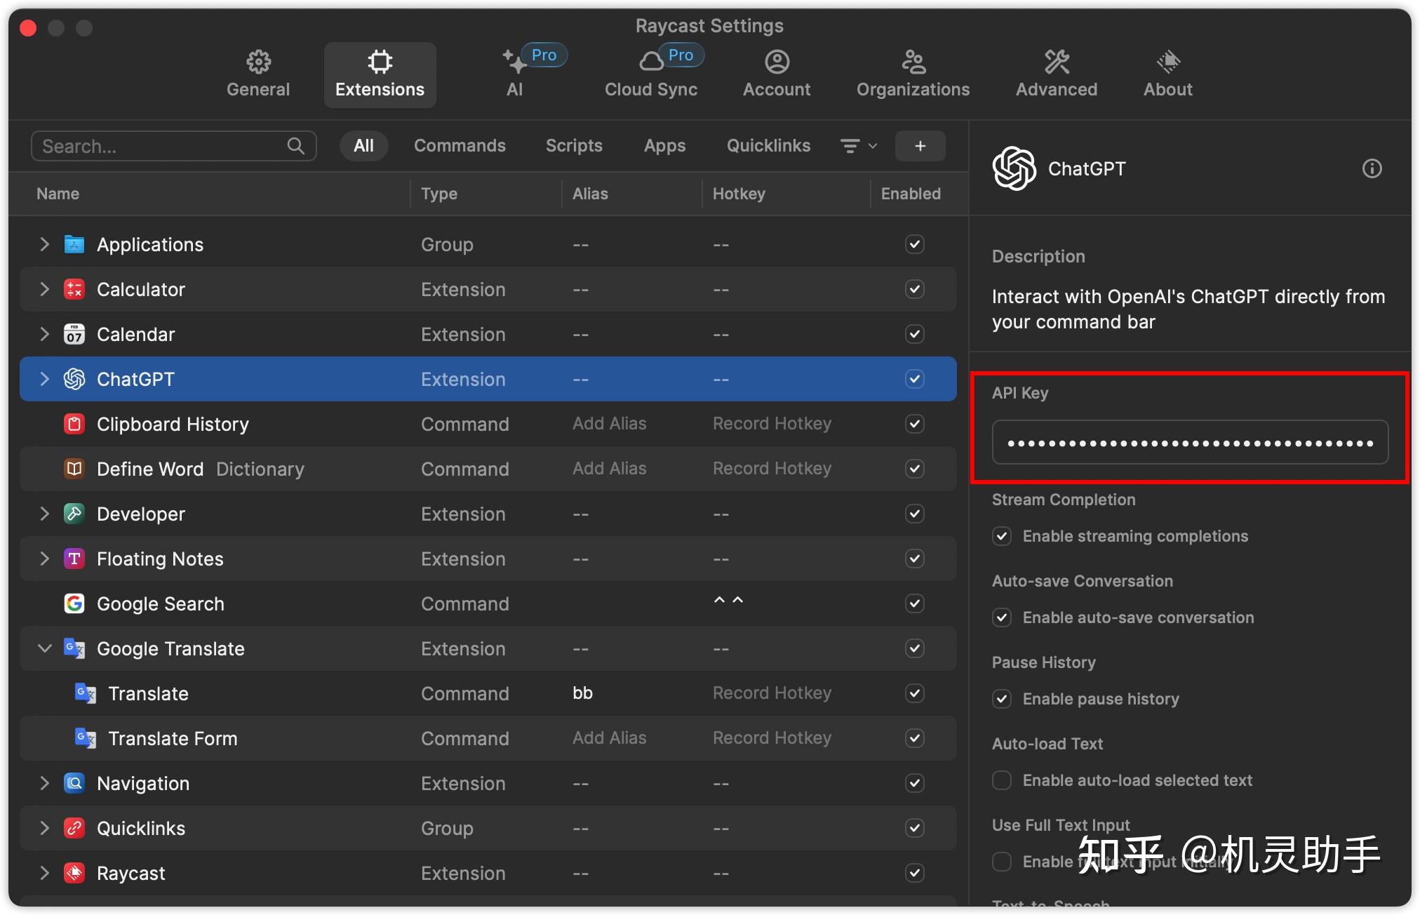
Task: Filter the list by Quicklinks
Action: (x=768, y=146)
